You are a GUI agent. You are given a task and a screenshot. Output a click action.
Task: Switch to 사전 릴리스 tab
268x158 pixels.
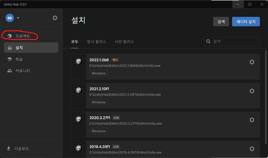click(x=124, y=42)
